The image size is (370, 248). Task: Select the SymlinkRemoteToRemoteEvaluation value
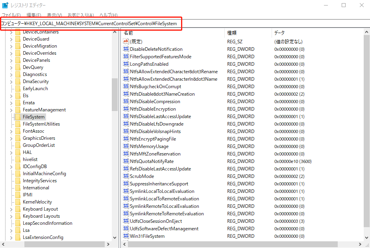pos(166,213)
